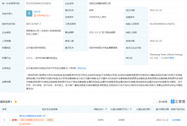Click region value 辽宁省沈阳市铁西区
Screen dimensions: 187x126
coord(36,48)
